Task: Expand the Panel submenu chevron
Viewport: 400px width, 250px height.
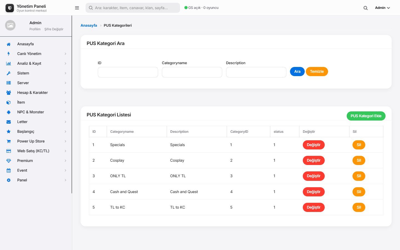Action: pos(66,180)
